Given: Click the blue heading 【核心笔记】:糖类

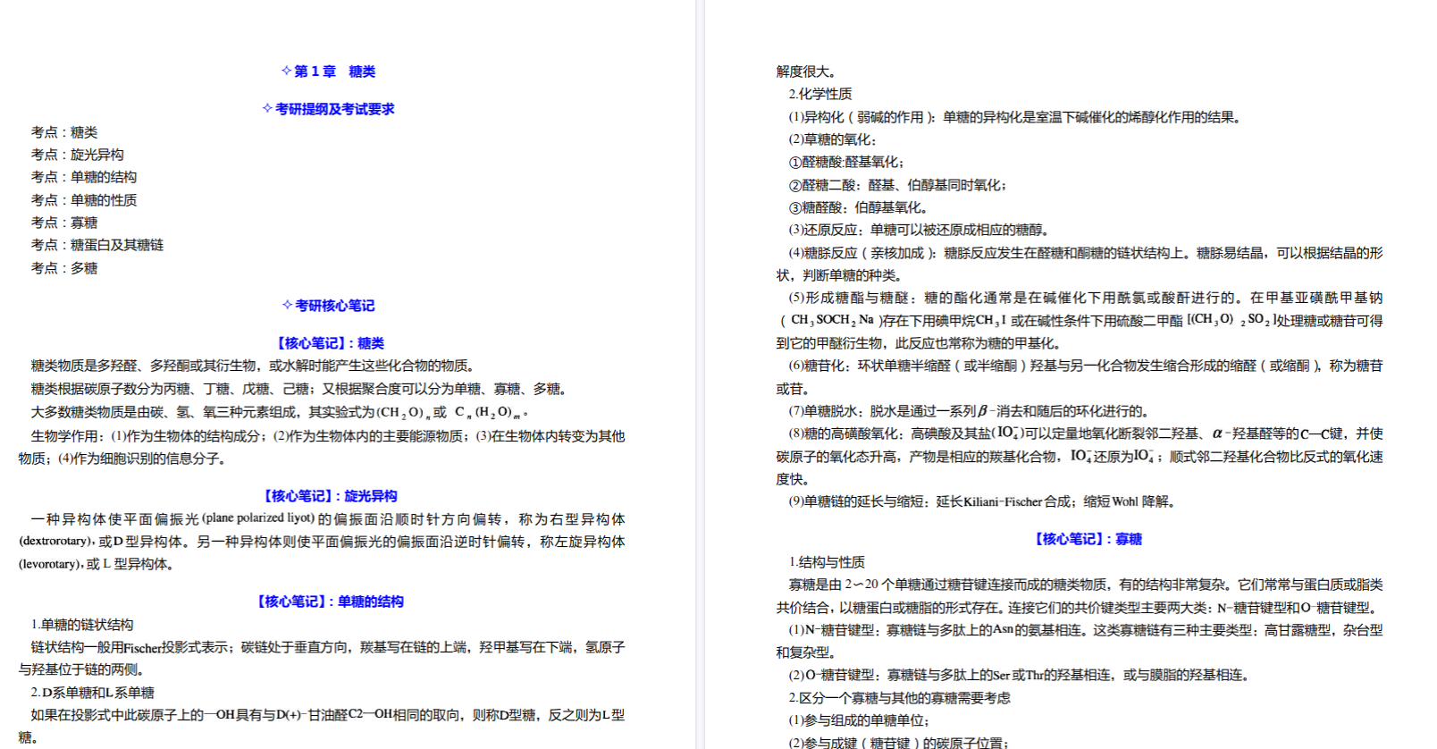Looking at the screenshot, I should (330, 343).
